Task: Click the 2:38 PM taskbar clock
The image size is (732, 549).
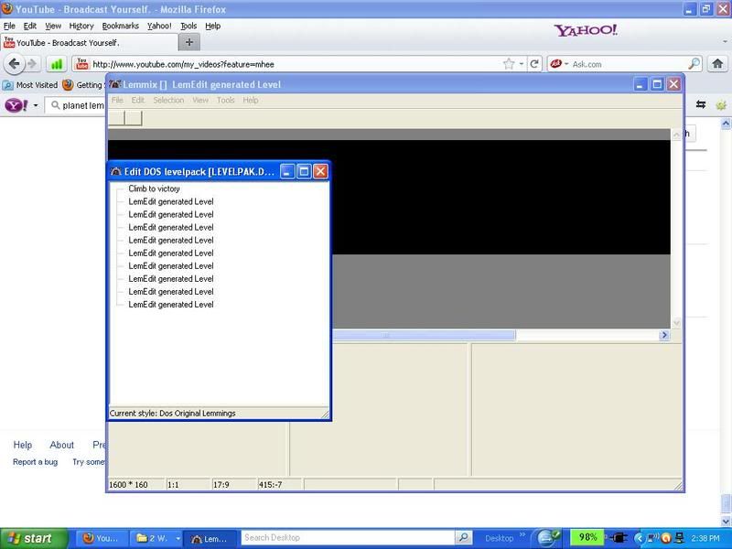Action: pyautogui.click(x=705, y=538)
